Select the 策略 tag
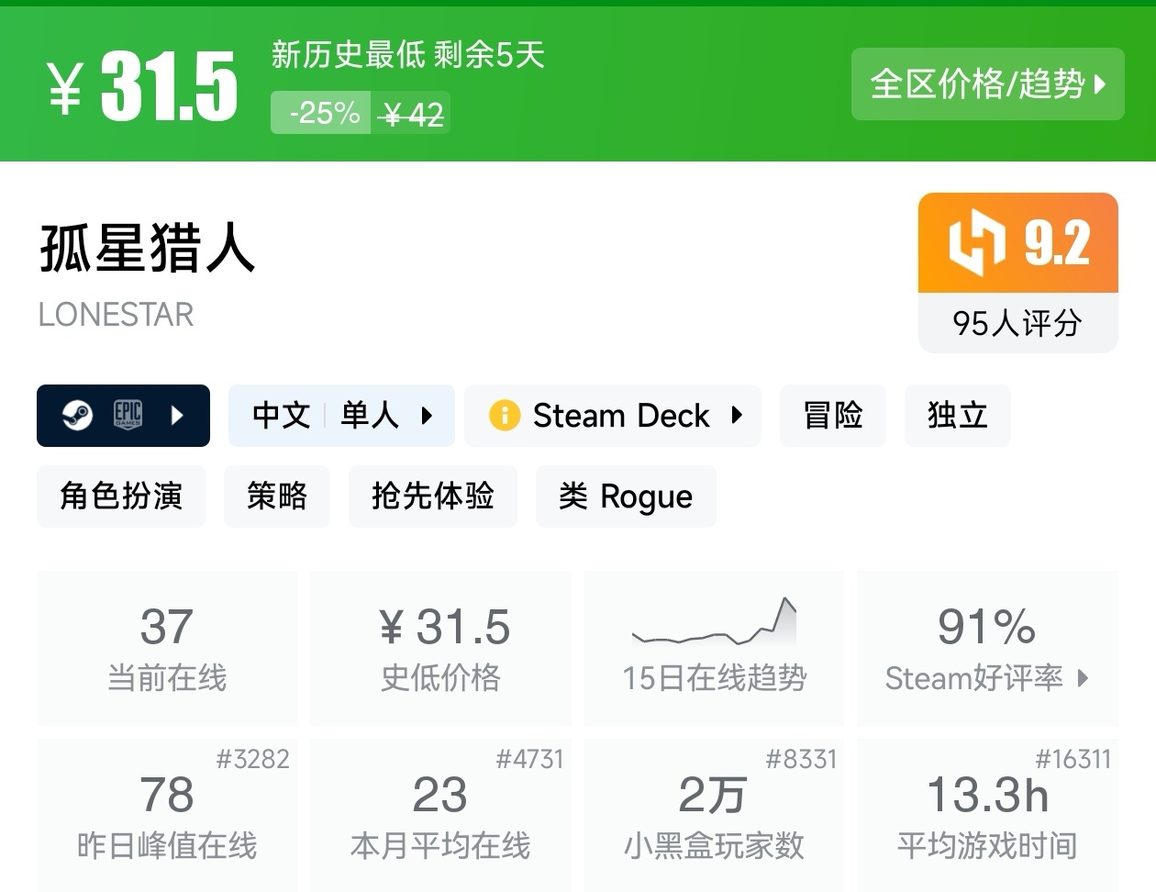Viewport: 1156px width, 892px height. tap(276, 496)
